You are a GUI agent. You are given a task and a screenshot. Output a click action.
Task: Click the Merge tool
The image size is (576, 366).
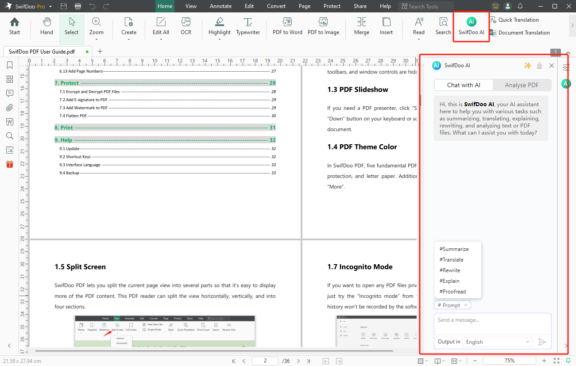pos(362,26)
